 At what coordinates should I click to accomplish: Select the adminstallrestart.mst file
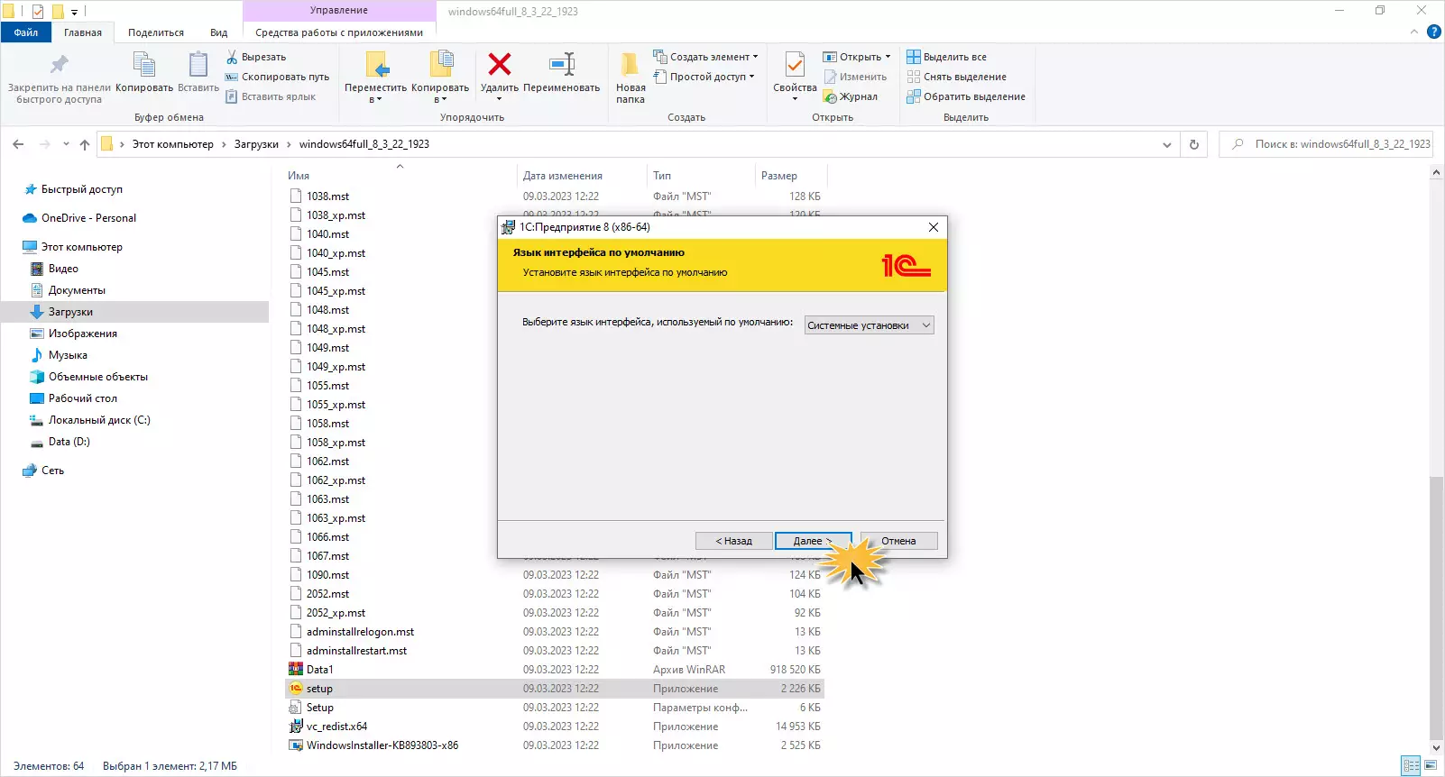tap(554, 651)
